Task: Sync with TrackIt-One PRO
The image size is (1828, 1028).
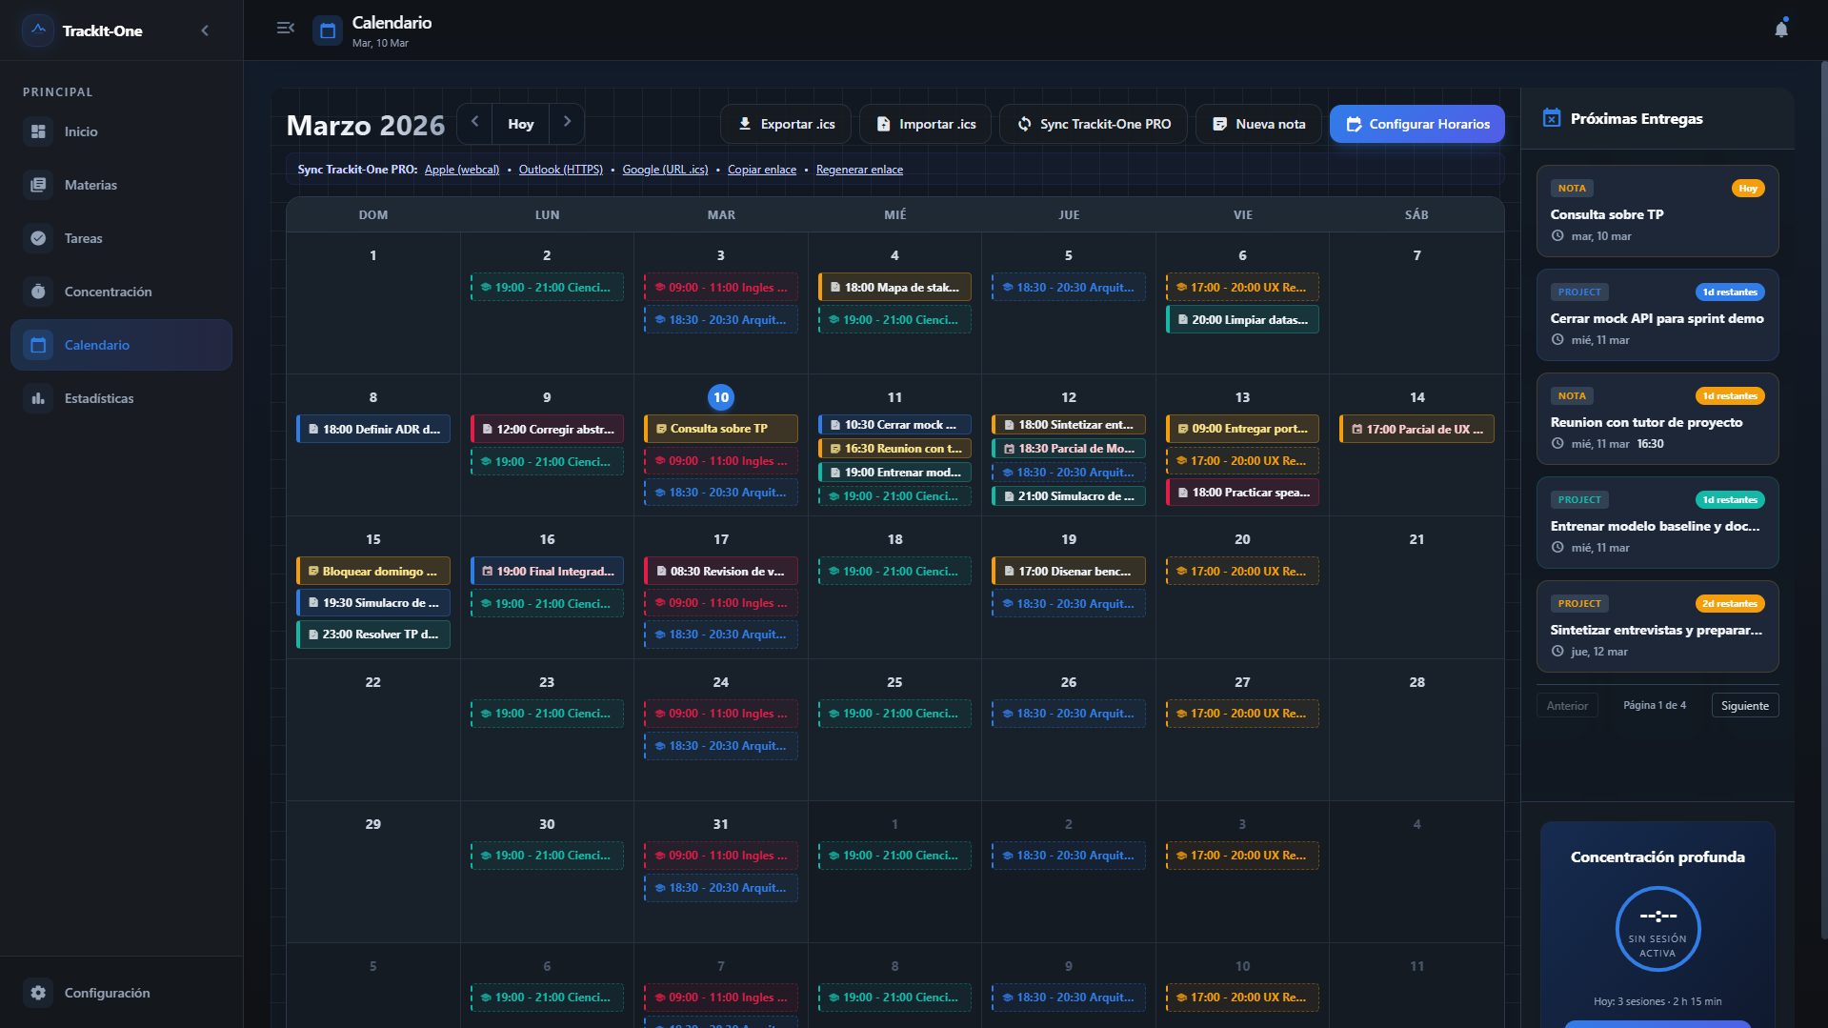Action: tap(1094, 124)
